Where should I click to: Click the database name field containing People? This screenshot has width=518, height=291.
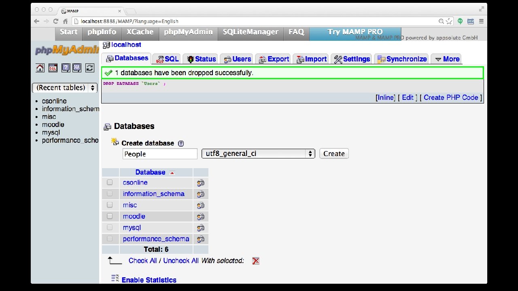[160, 154]
